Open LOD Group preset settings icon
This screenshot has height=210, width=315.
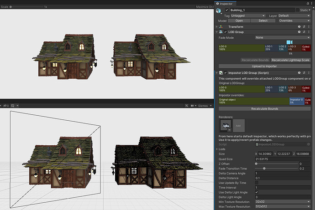[x=304, y=32]
